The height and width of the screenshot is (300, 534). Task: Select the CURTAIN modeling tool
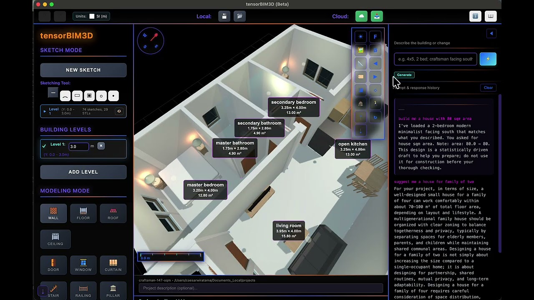113,265
